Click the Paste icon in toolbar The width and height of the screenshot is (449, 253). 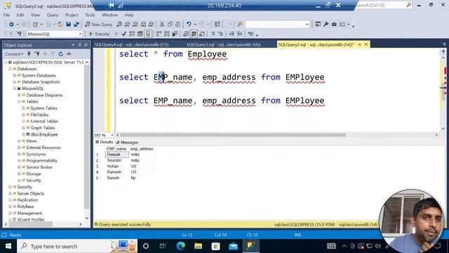(x=177, y=25)
